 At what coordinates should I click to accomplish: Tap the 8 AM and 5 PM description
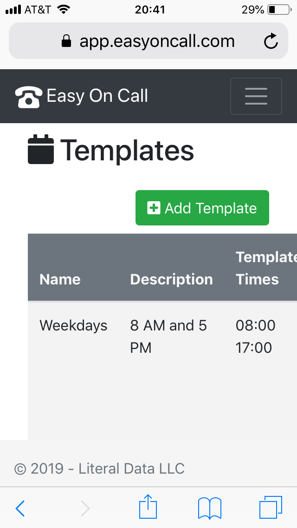pos(168,337)
